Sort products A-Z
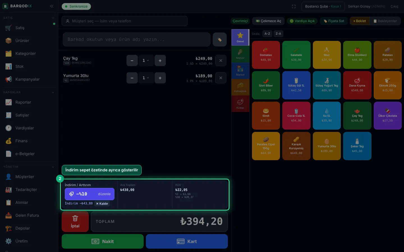This screenshot has width=404, height=252. pos(267,34)
